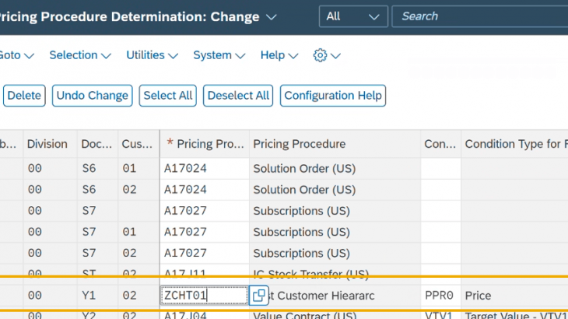Image resolution: width=568 pixels, height=319 pixels.
Task: Click the Undo Change button
Action: pos(92,96)
